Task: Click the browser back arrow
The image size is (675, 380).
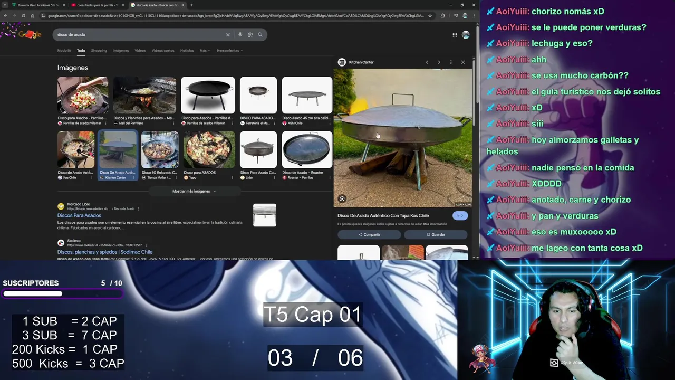Action: [5, 16]
